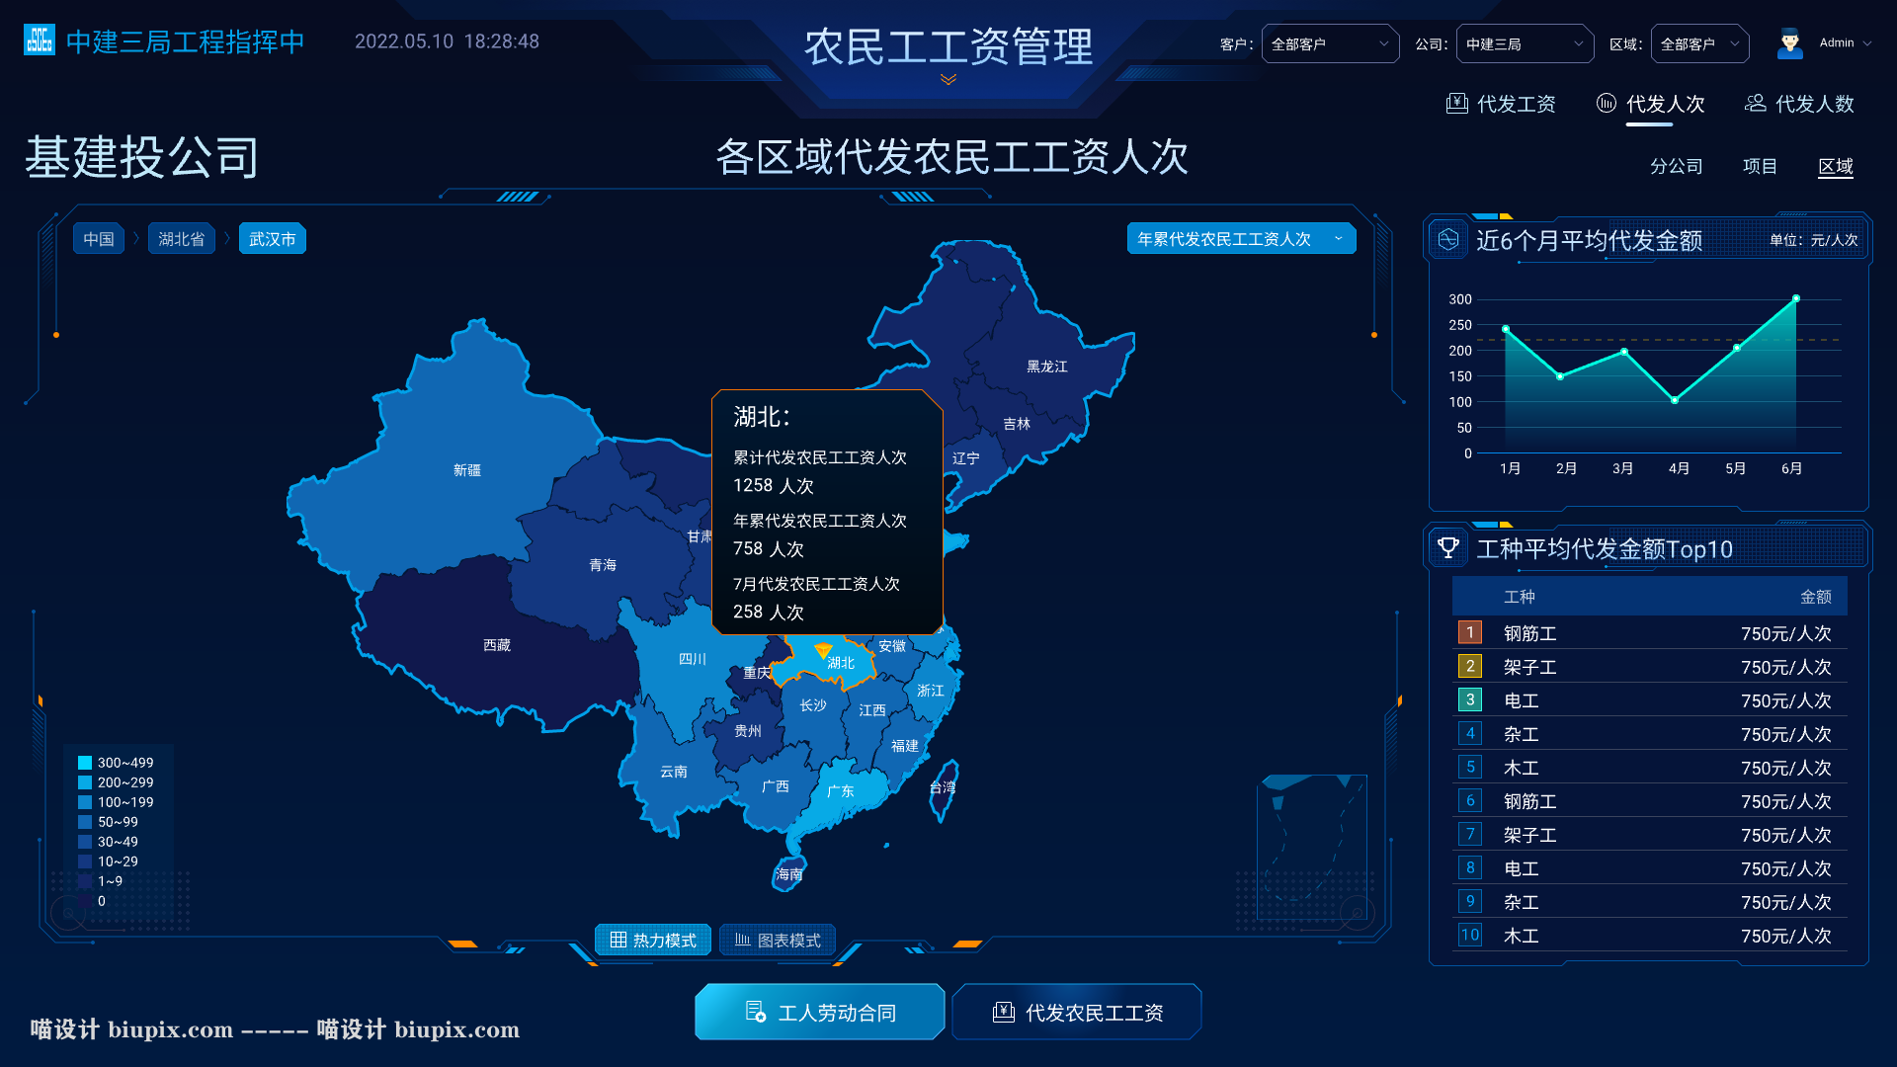Click the company logo icon at top left
1897x1067 pixels.
click(40, 41)
